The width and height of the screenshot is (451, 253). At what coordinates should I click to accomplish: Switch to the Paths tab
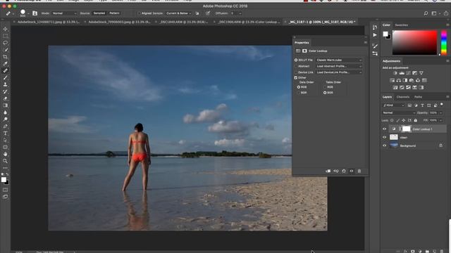(418, 97)
